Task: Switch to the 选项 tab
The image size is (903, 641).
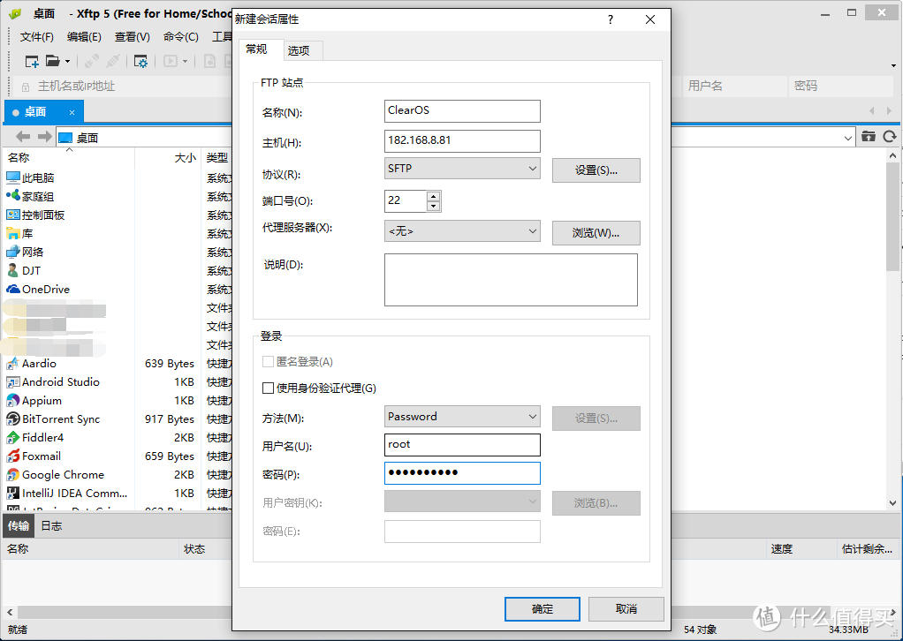Action: [302, 50]
